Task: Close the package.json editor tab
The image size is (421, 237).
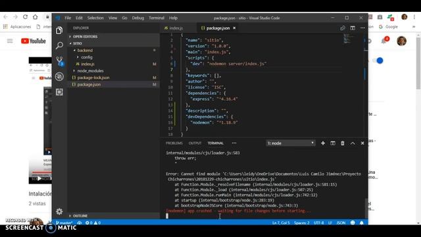Action: (x=234, y=28)
